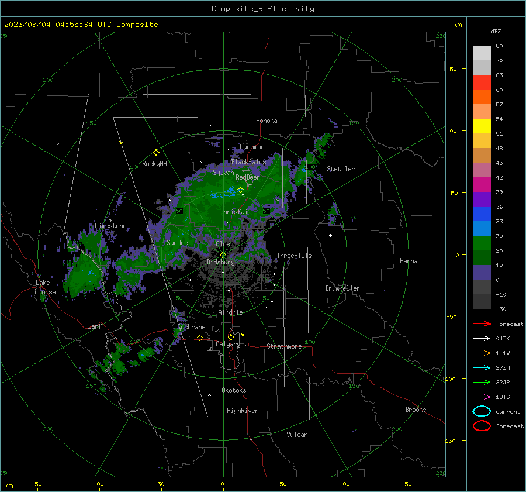
Task: Click the RedDeer city label
Action: coord(248,177)
